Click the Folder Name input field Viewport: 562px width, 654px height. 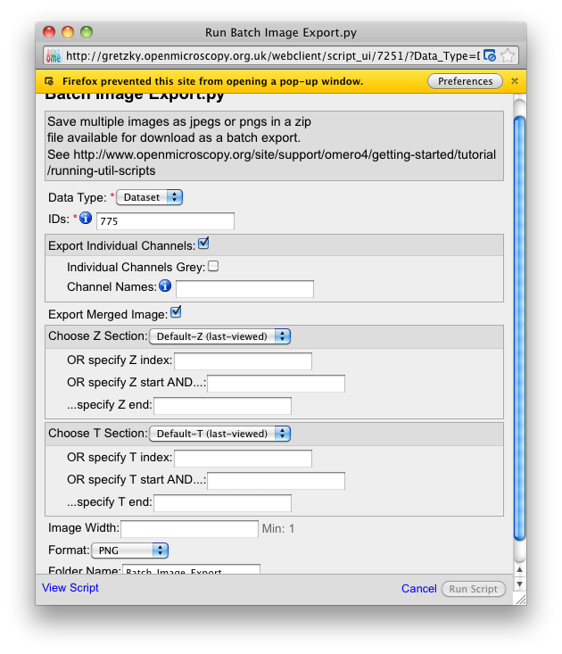[x=191, y=569]
